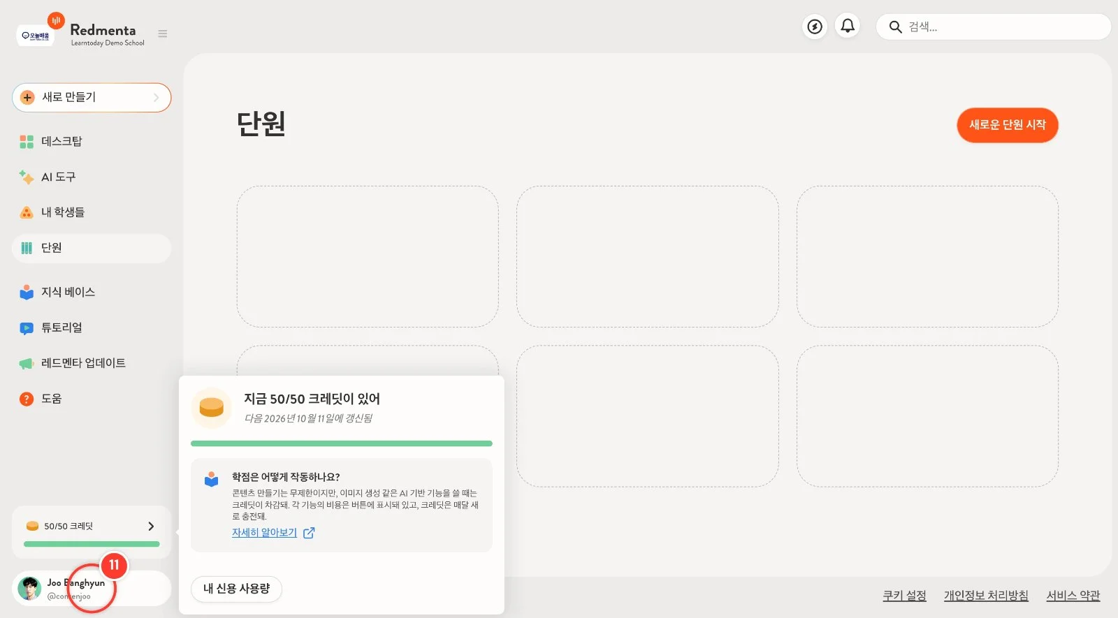Click the 쿠키 설정 footer link

(x=904, y=596)
